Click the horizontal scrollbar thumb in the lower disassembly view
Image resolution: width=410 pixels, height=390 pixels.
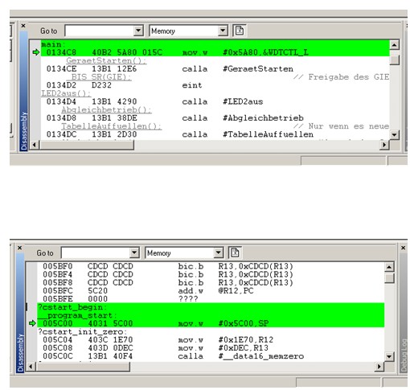point(83,367)
